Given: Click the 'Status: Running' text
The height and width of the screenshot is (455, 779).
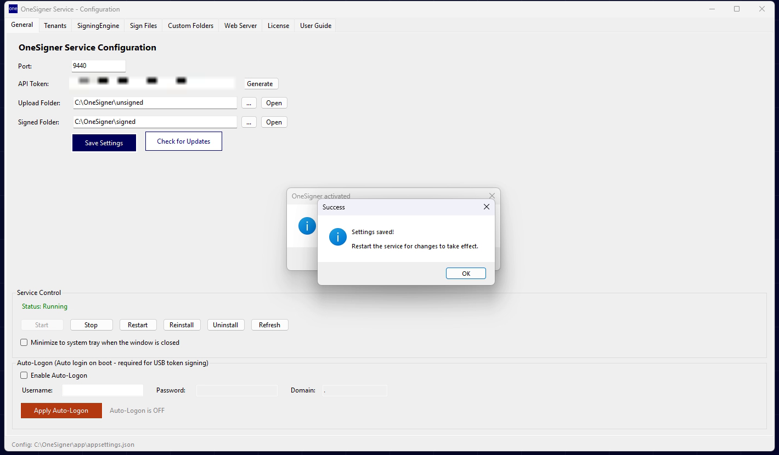Looking at the screenshot, I should pyautogui.click(x=45, y=306).
